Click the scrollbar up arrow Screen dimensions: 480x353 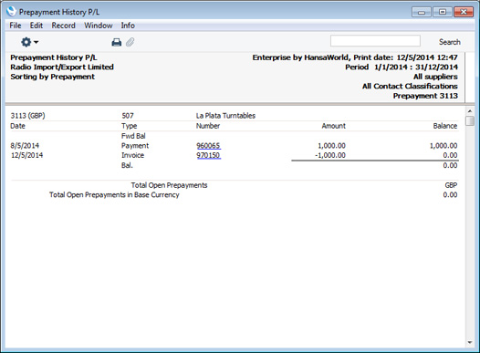click(470, 110)
